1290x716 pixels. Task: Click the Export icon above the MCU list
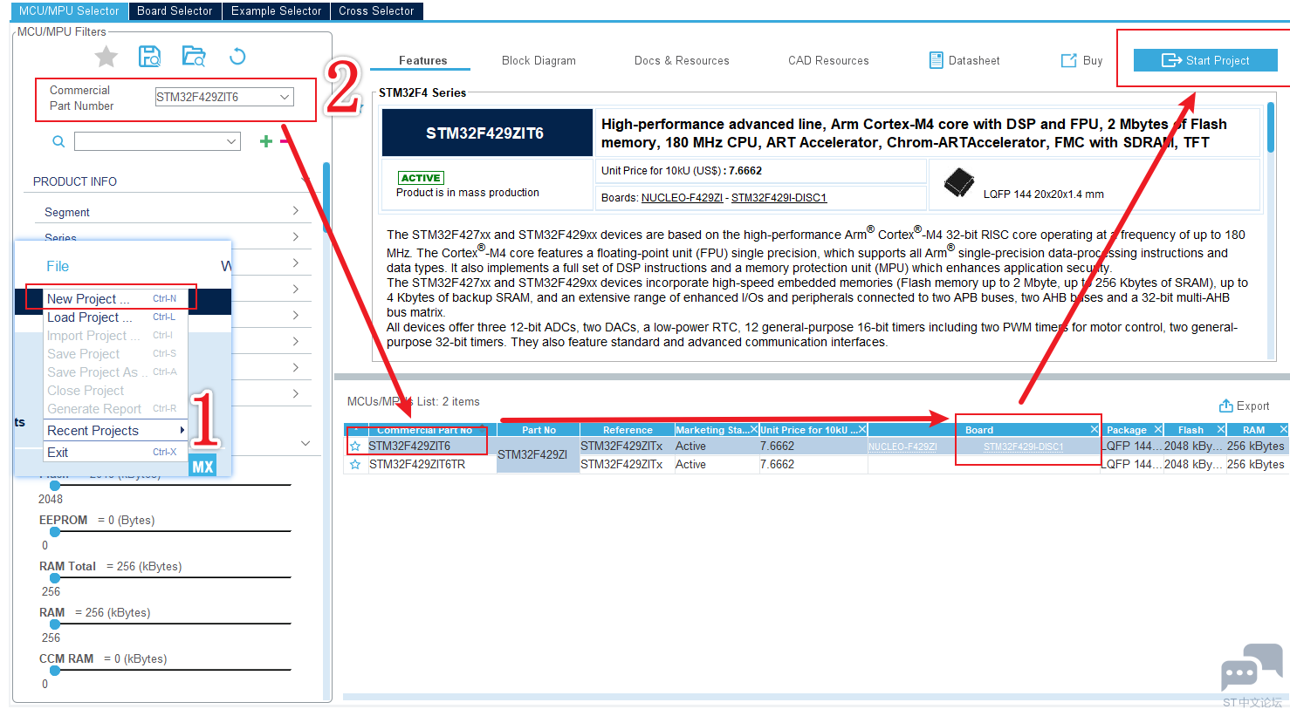1226,406
